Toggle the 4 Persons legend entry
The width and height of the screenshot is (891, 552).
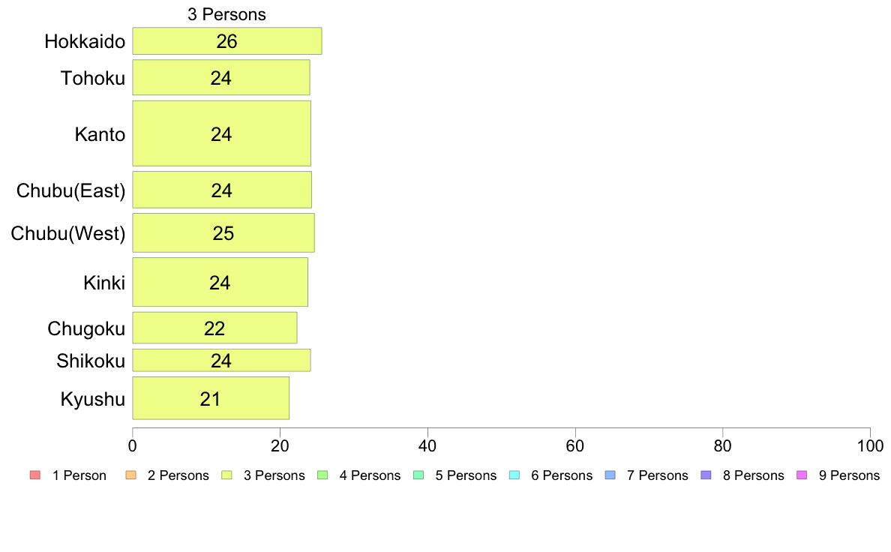coord(360,475)
